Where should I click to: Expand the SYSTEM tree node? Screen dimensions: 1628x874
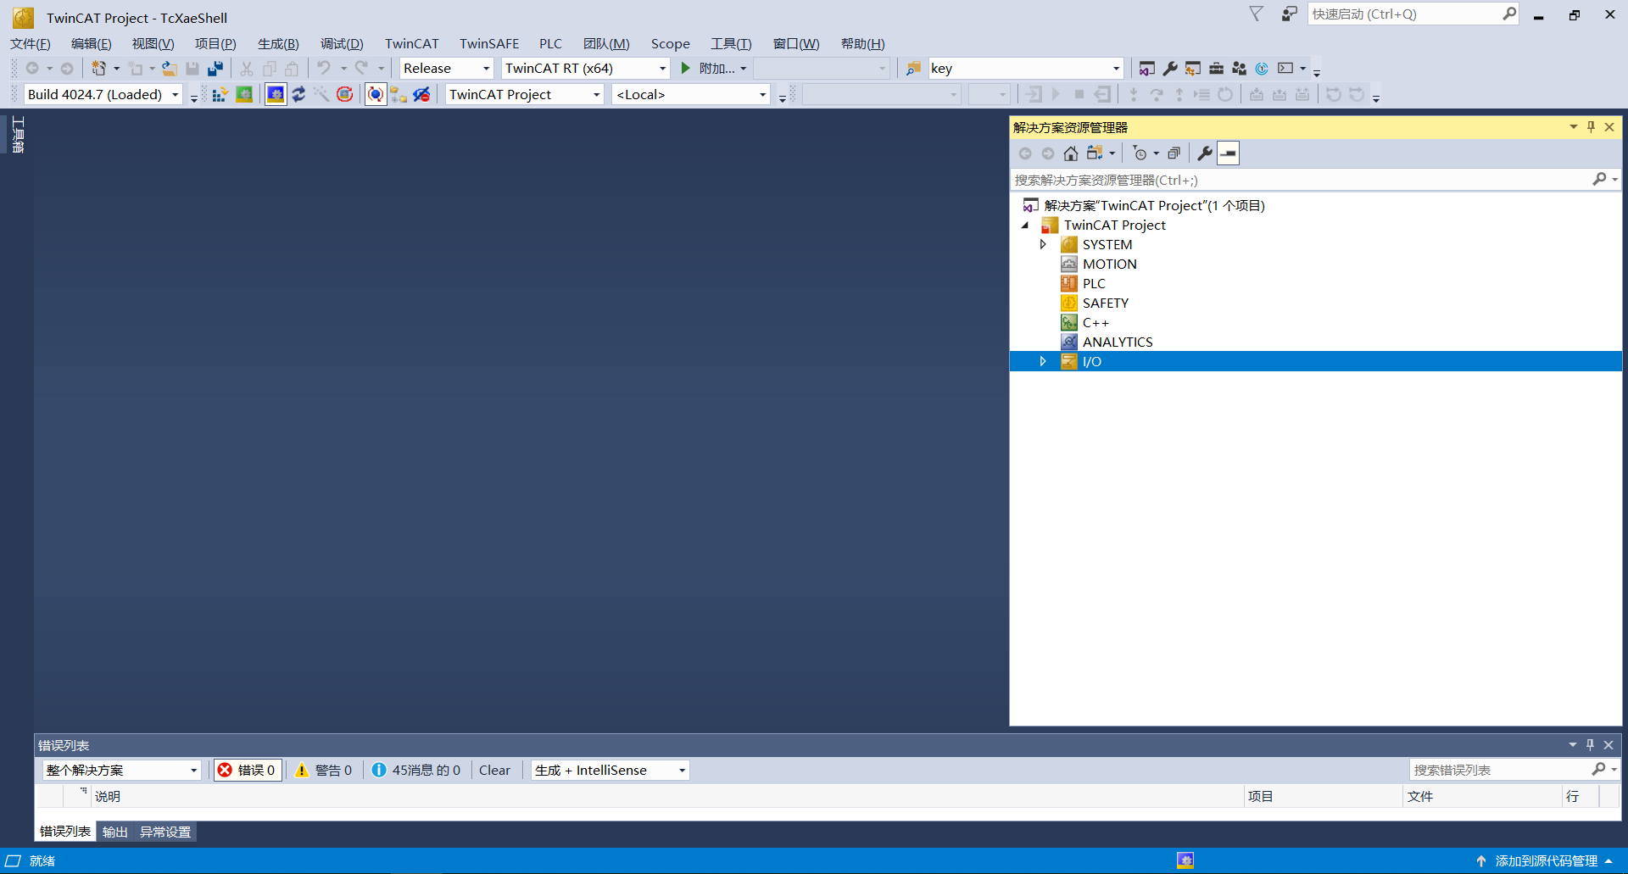point(1043,245)
